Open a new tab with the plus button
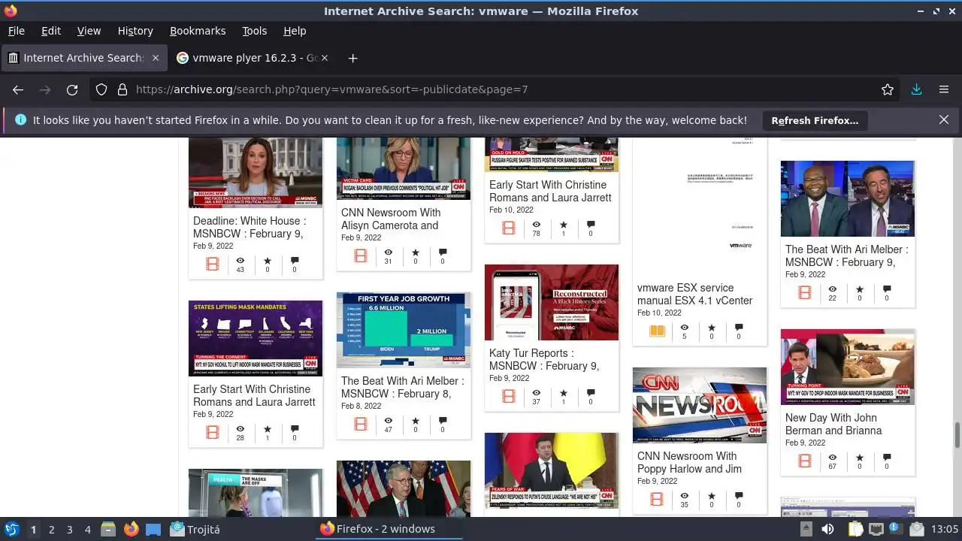 352,58
